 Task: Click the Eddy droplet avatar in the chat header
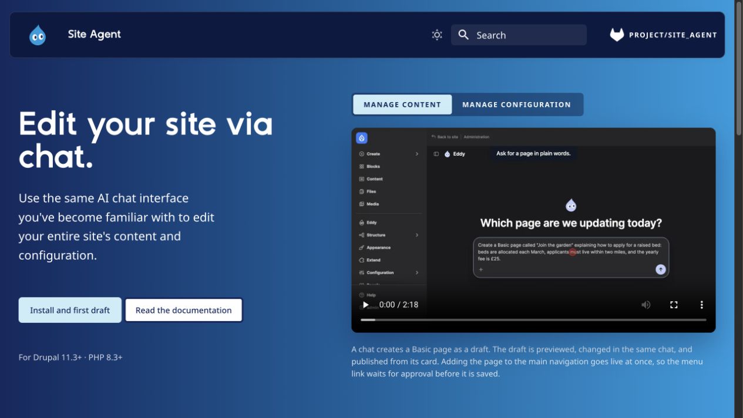(448, 154)
